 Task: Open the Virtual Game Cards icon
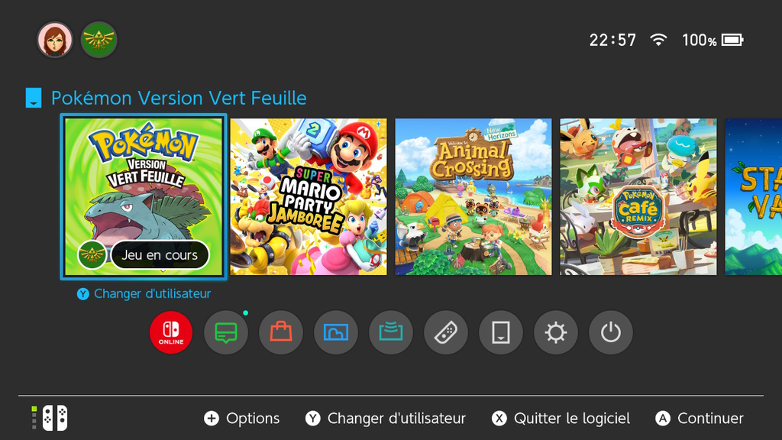point(501,333)
